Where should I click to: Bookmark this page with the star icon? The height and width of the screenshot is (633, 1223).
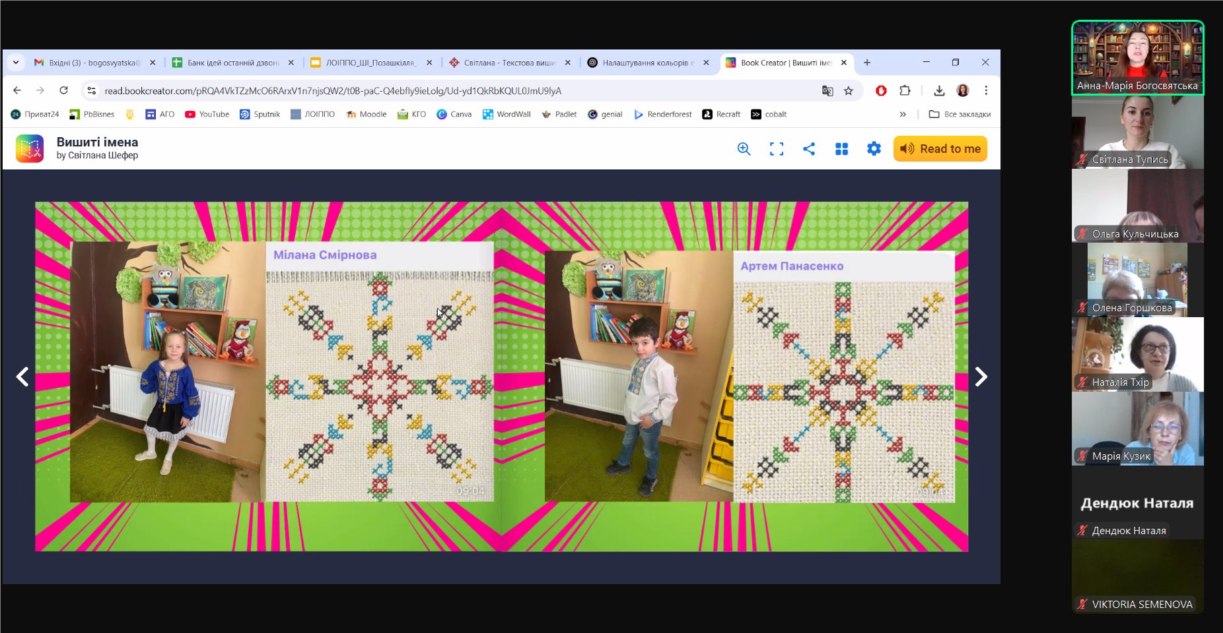[x=849, y=91]
